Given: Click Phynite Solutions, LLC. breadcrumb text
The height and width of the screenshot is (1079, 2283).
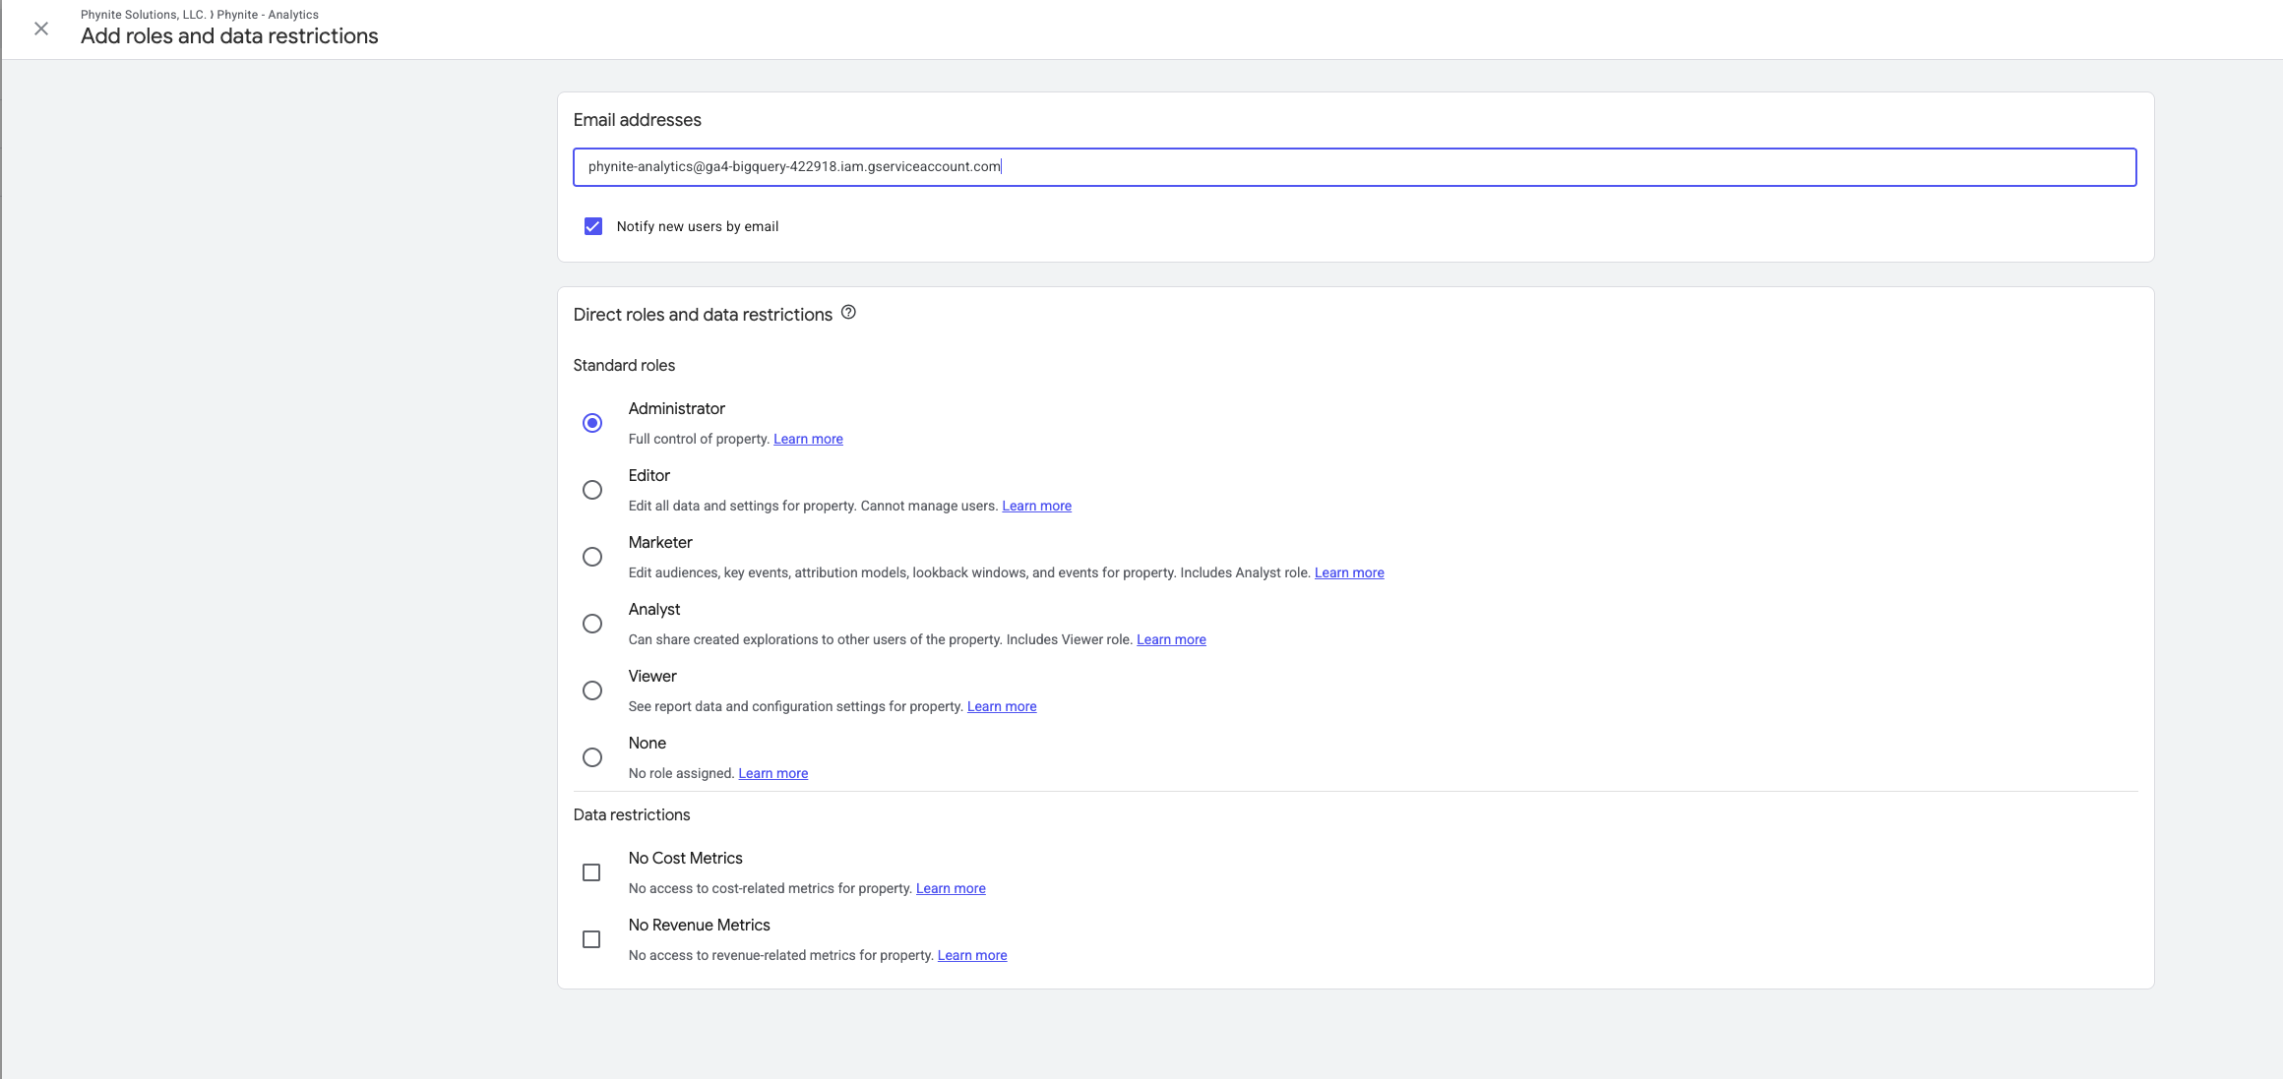Looking at the screenshot, I should pos(144,15).
